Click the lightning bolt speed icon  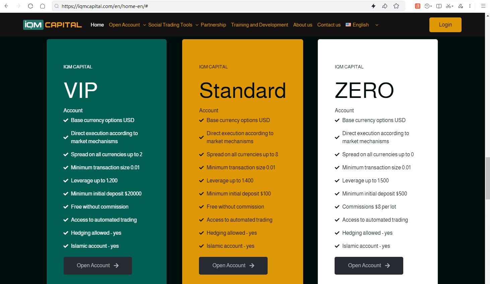point(373,6)
